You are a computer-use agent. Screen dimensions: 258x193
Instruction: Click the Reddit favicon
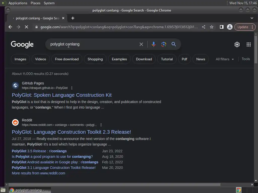[x=15, y=122]
